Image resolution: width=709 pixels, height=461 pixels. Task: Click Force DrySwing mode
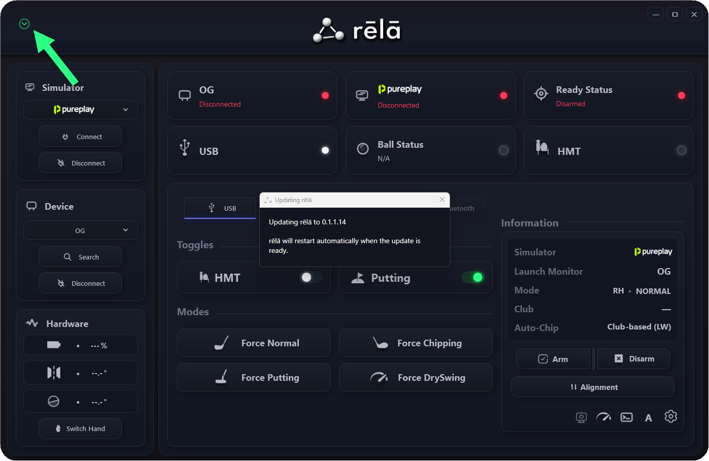[416, 377]
